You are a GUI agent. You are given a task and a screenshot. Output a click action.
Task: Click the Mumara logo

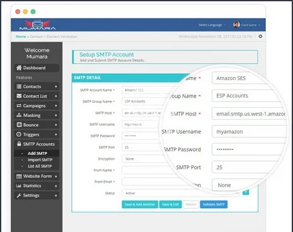pos(37,25)
